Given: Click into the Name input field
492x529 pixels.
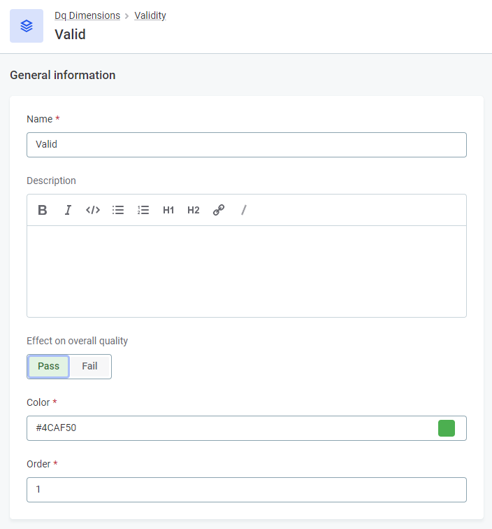Looking at the screenshot, I should click(246, 145).
